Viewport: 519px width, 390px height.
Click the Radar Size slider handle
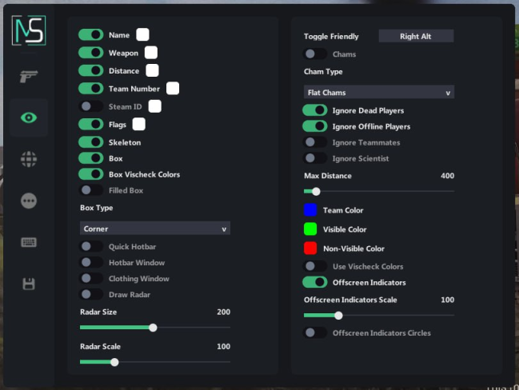tap(153, 328)
